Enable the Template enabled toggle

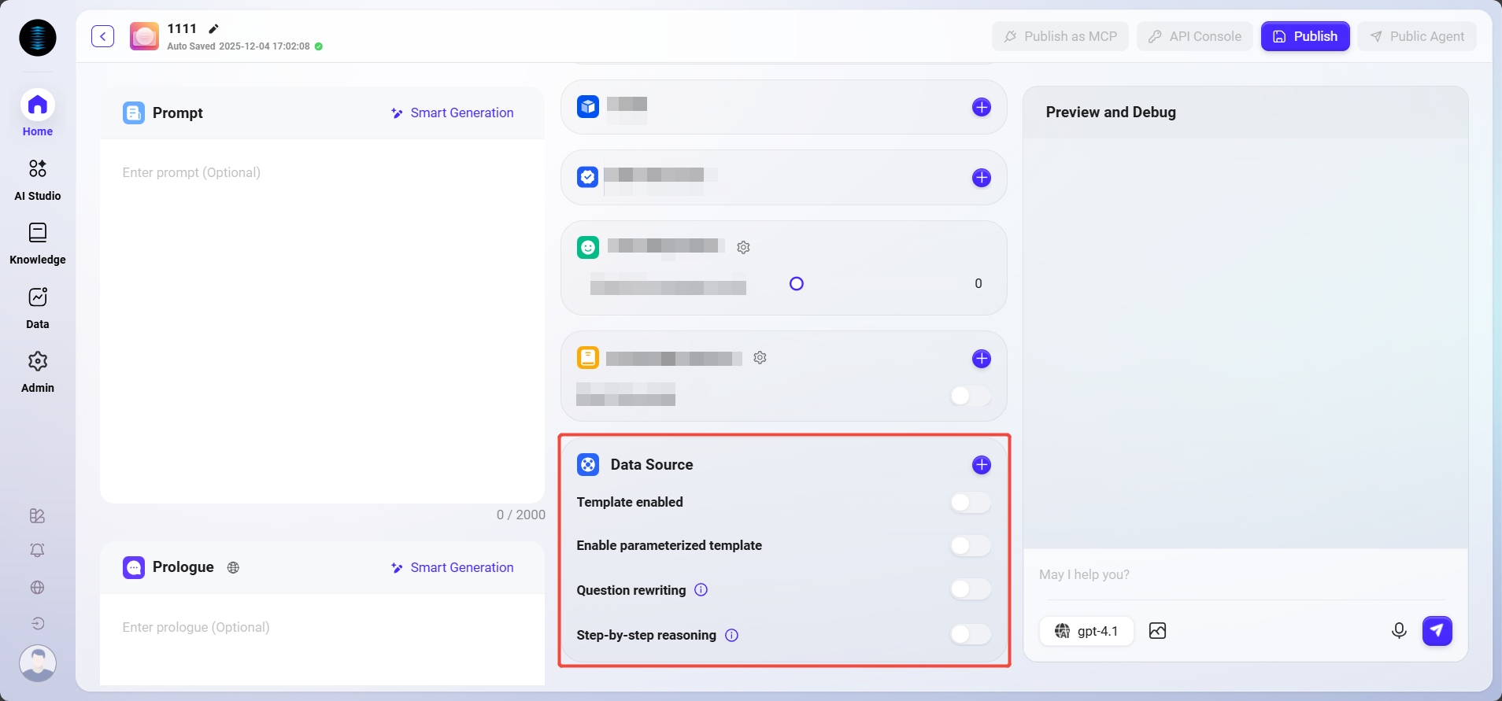(x=970, y=503)
